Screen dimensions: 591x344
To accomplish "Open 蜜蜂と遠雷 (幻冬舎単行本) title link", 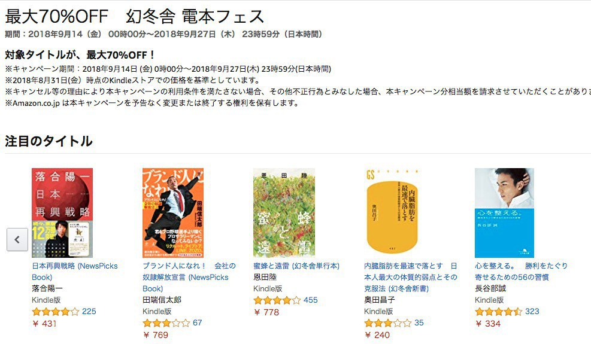I will click(x=296, y=266).
